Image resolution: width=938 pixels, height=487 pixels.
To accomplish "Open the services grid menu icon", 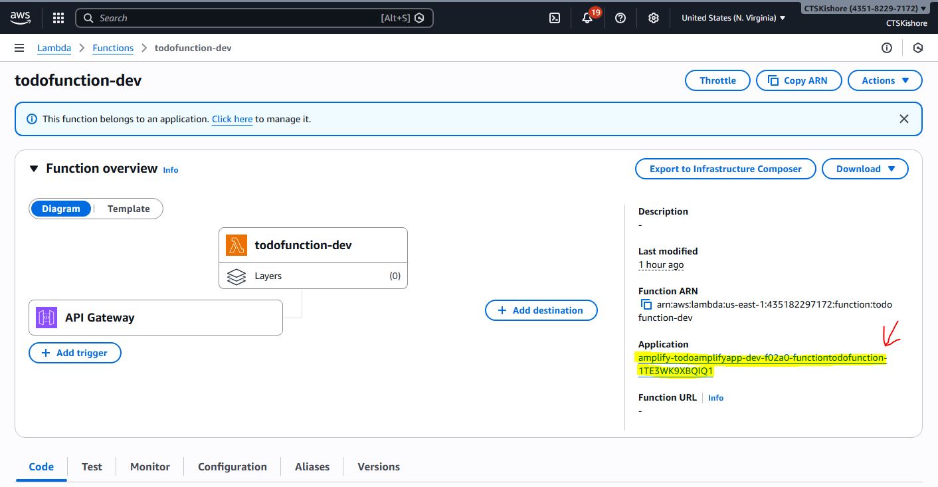I will (58, 18).
